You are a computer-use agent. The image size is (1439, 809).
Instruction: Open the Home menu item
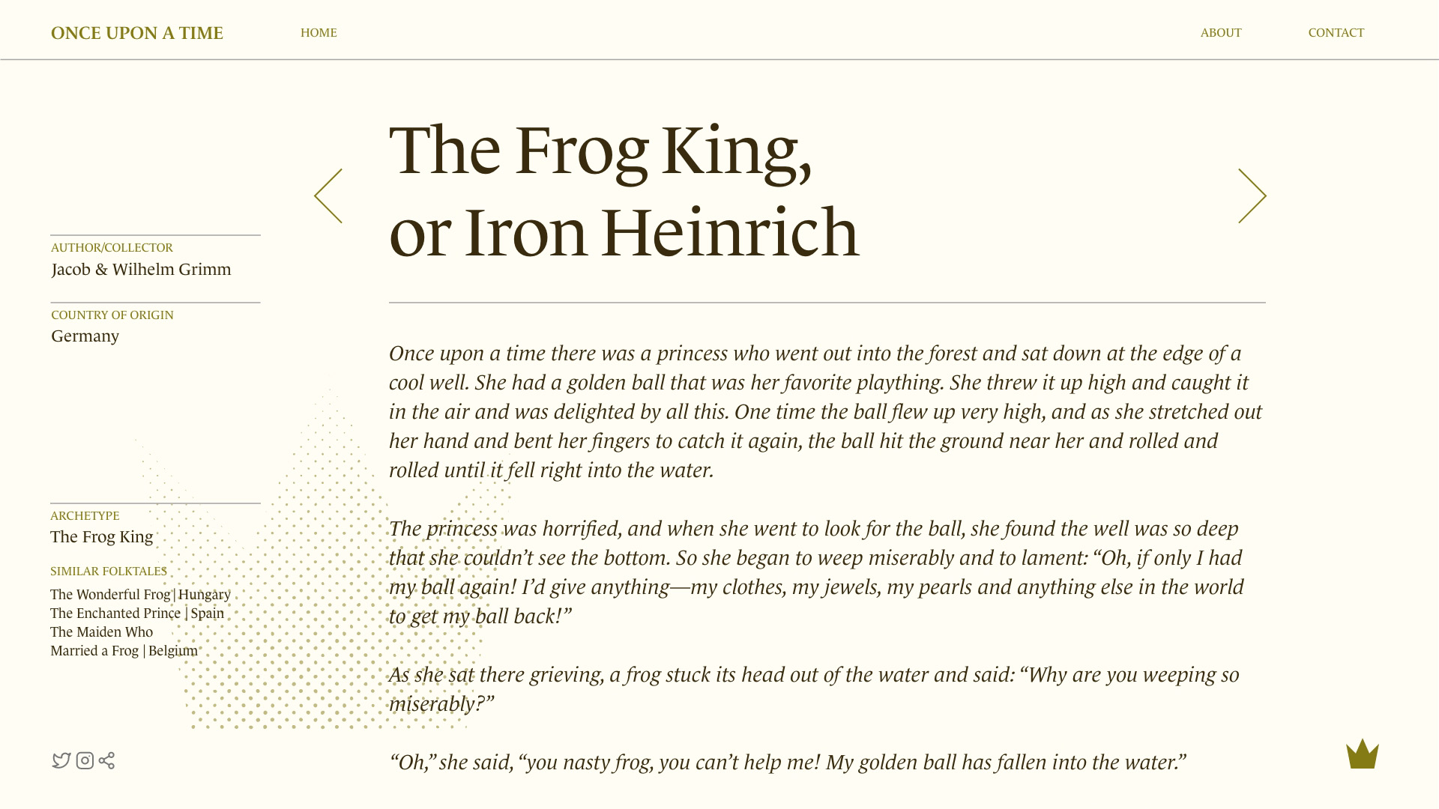click(x=319, y=33)
